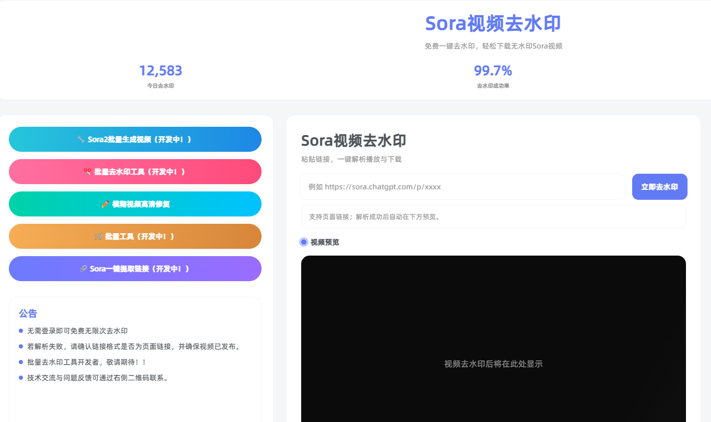Click the black video preview area
This screenshot has height=422, width=711.
tap(493, 339)
